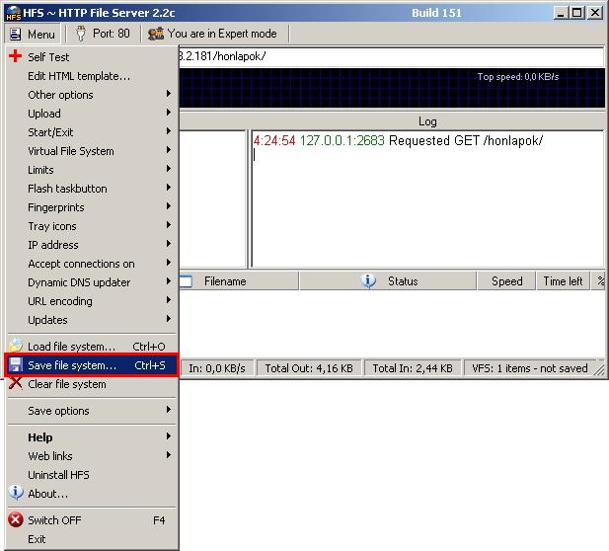Click the VFS: 1 items - not saved status
This screenshot has height=551, width=609.
(529, 368)
